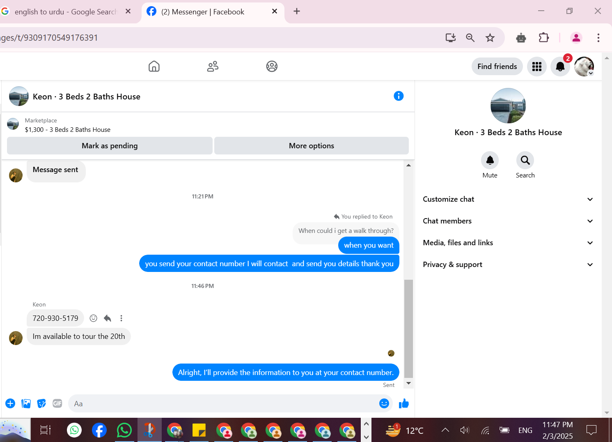Click the chat scrollbar down arrow
The image size is (612, 442).
(x=408, y=383)
